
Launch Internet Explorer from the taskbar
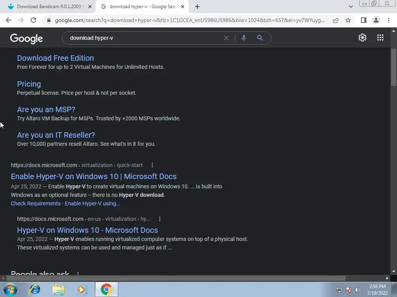click(x=35, y=289)
